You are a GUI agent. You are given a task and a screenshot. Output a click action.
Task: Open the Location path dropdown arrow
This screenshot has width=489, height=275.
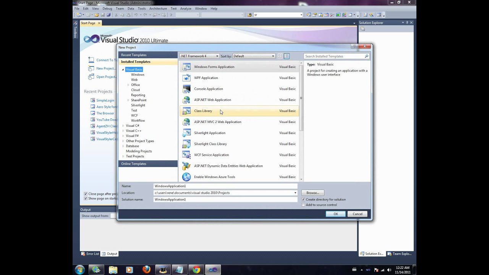point(295,193)
